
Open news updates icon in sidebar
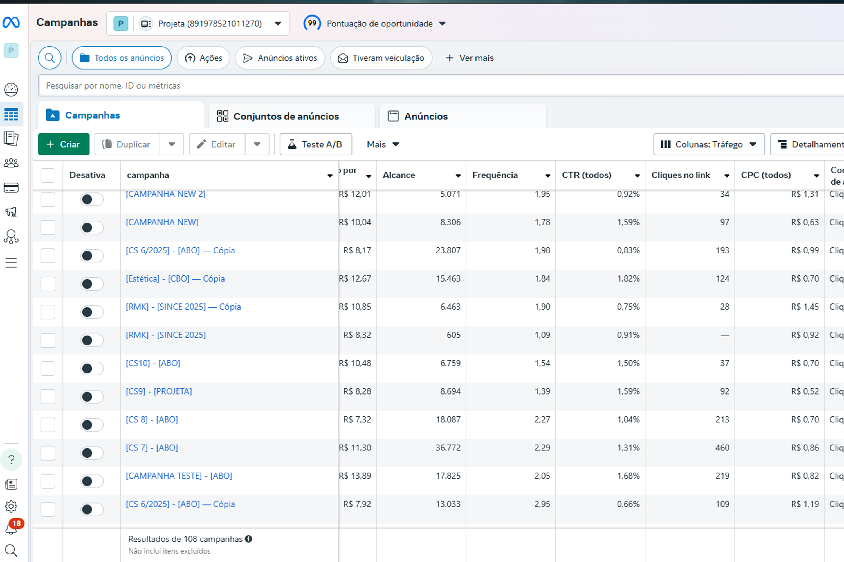11,484
